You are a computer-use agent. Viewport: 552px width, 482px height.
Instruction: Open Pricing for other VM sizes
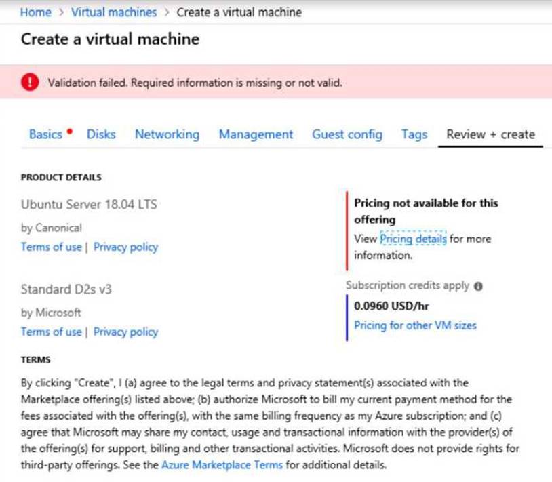coord(416,325)
